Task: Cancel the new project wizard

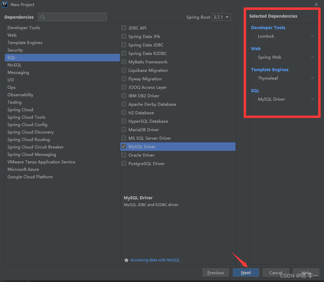Action: [276, 273]
